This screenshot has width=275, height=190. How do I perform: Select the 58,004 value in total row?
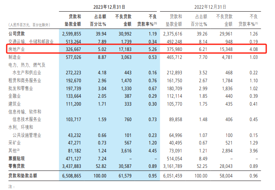tap(226, 176)
